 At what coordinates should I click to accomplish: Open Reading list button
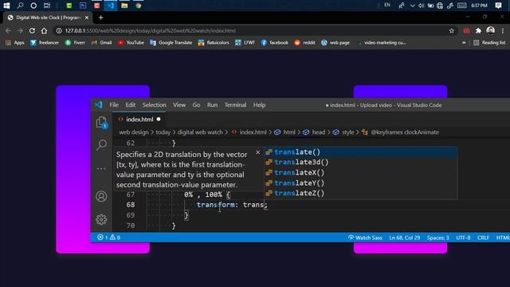pyautogui.click(x=489, y=42)
